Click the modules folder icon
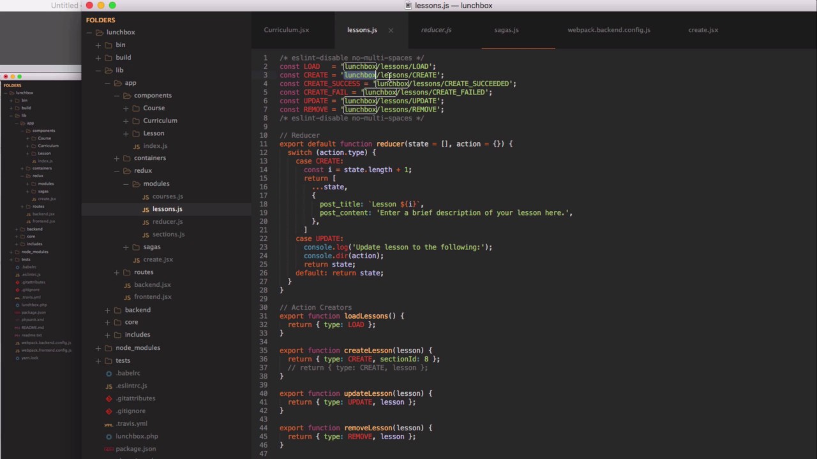The image size is (817, 459). coord(136,184)
